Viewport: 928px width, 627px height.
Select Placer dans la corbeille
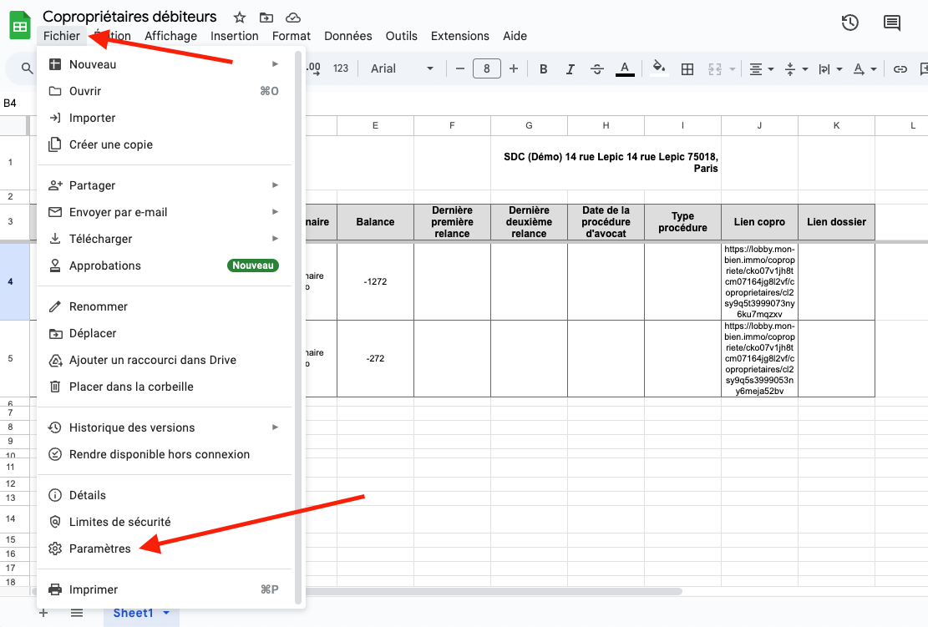click(x=165, y=387)
